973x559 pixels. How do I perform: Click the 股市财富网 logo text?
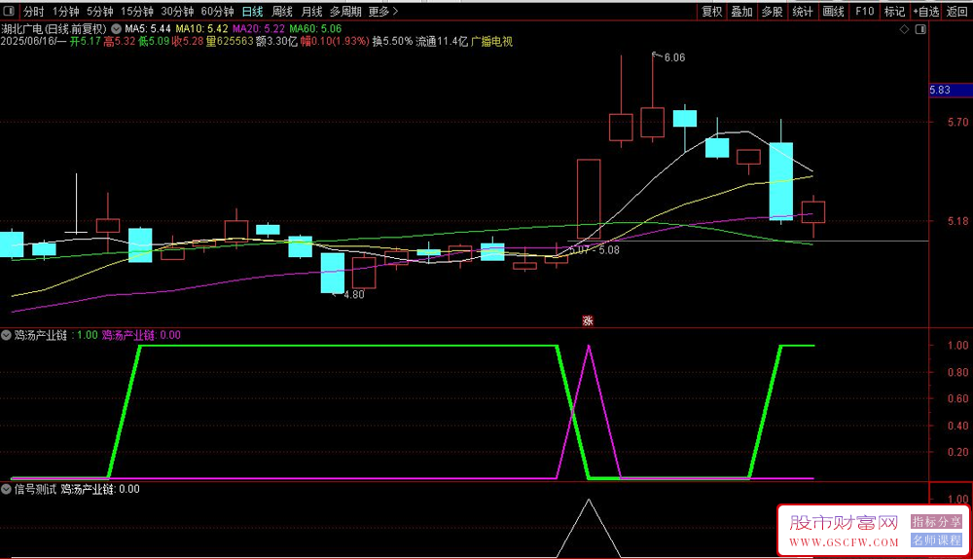pyautogui.click(x=844, y=523)
